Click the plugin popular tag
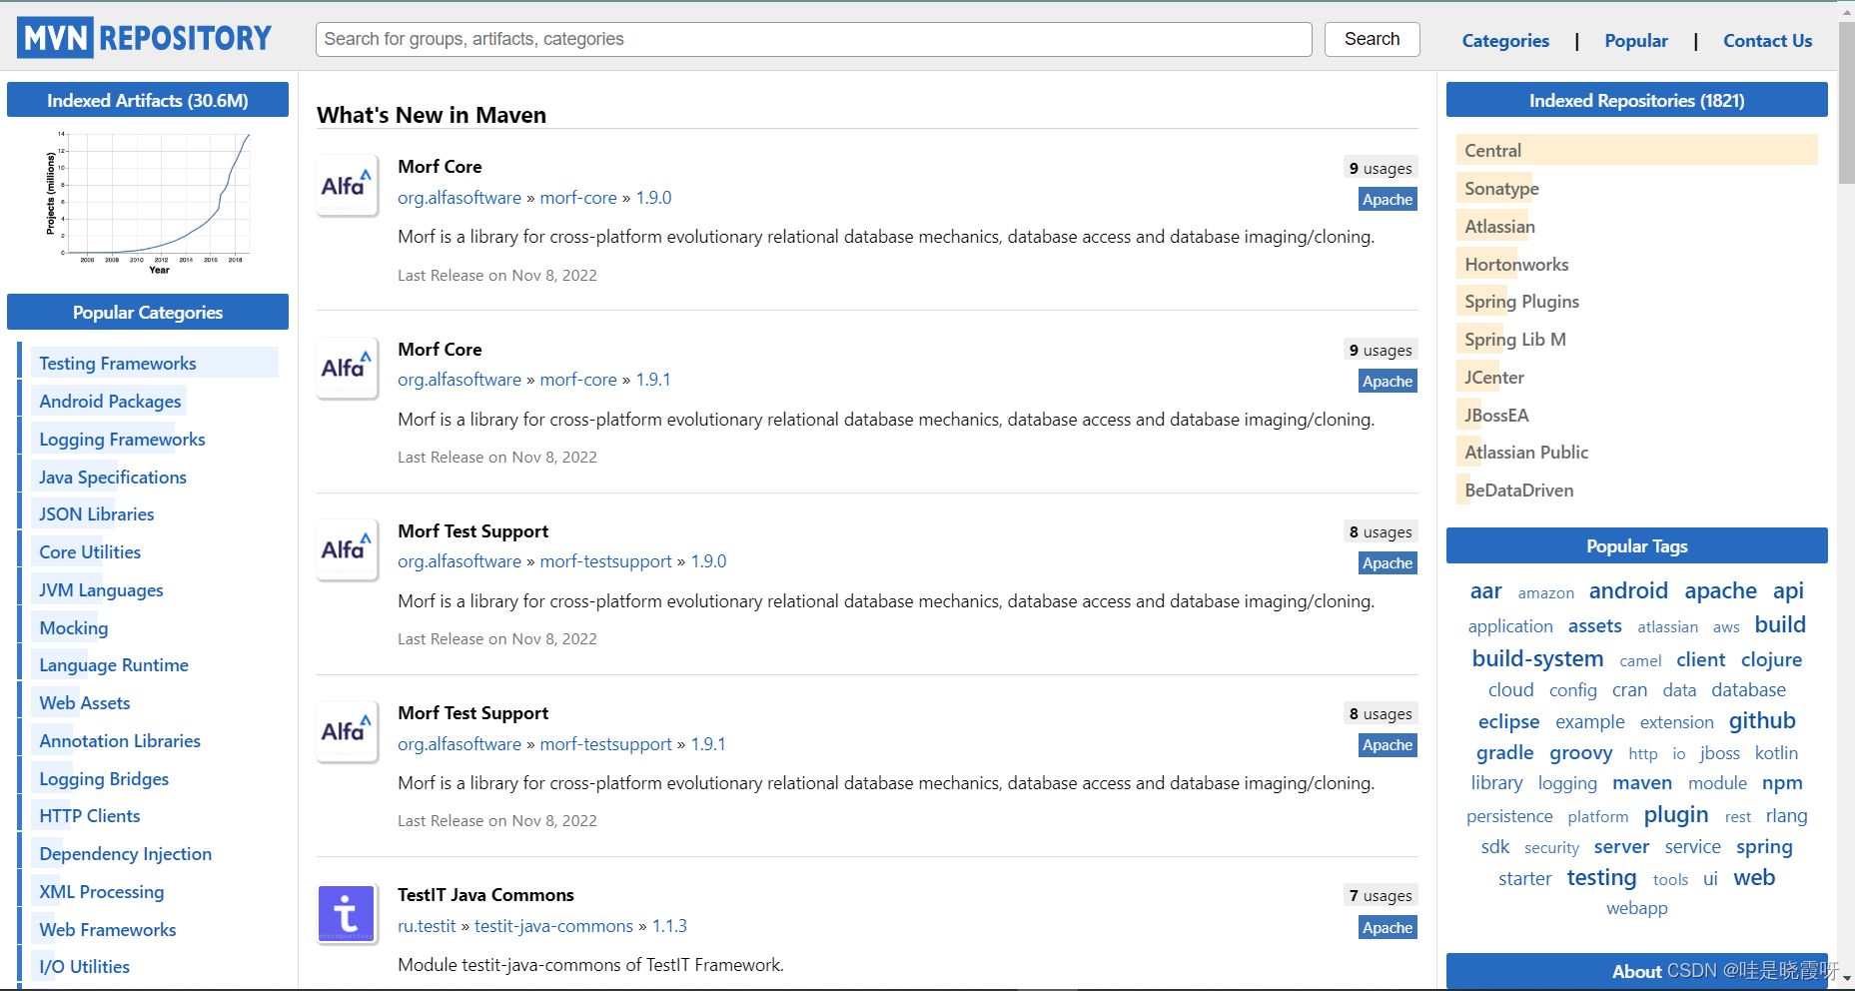Screen dimensions: 1855x991 coord(1676,815)
